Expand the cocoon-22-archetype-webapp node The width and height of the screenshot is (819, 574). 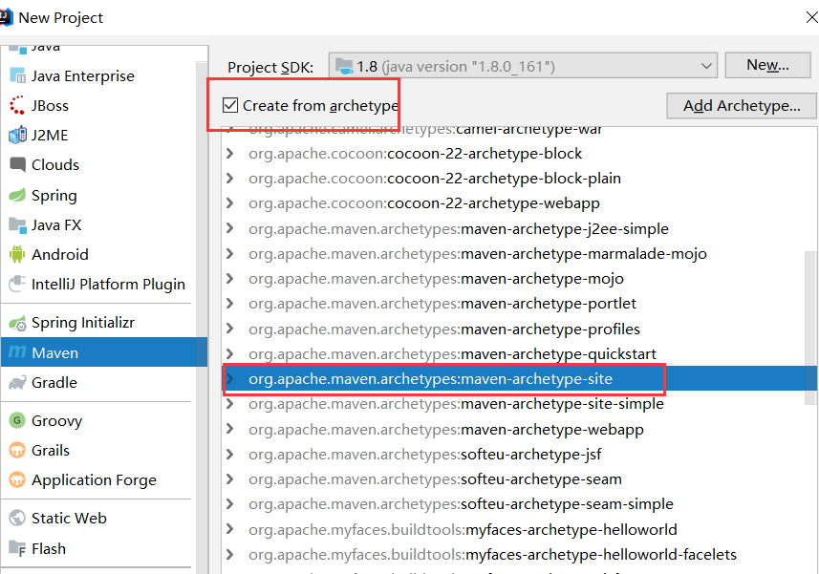click(x=229, y=203)
